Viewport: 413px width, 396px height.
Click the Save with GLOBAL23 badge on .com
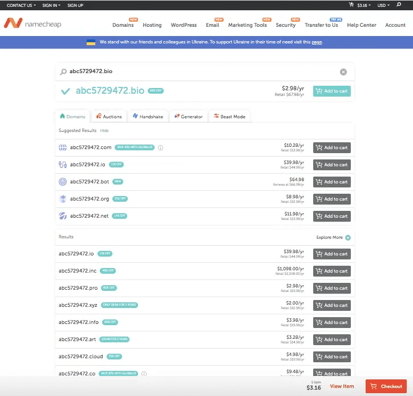[x=134, y=147]
